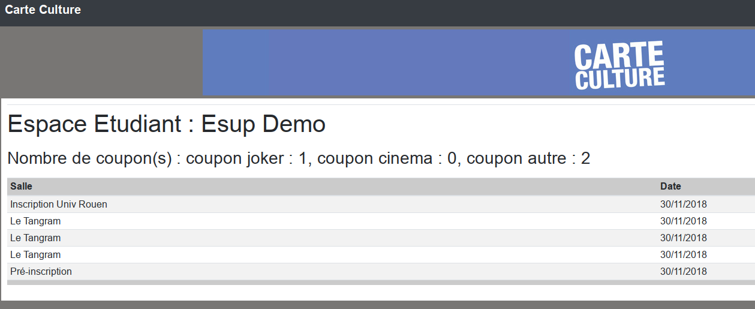Image resolution: width=755 pixels, height=309 pixels.
Task: Click the grey area left of the banner
Action: click(x=101, y=61)
